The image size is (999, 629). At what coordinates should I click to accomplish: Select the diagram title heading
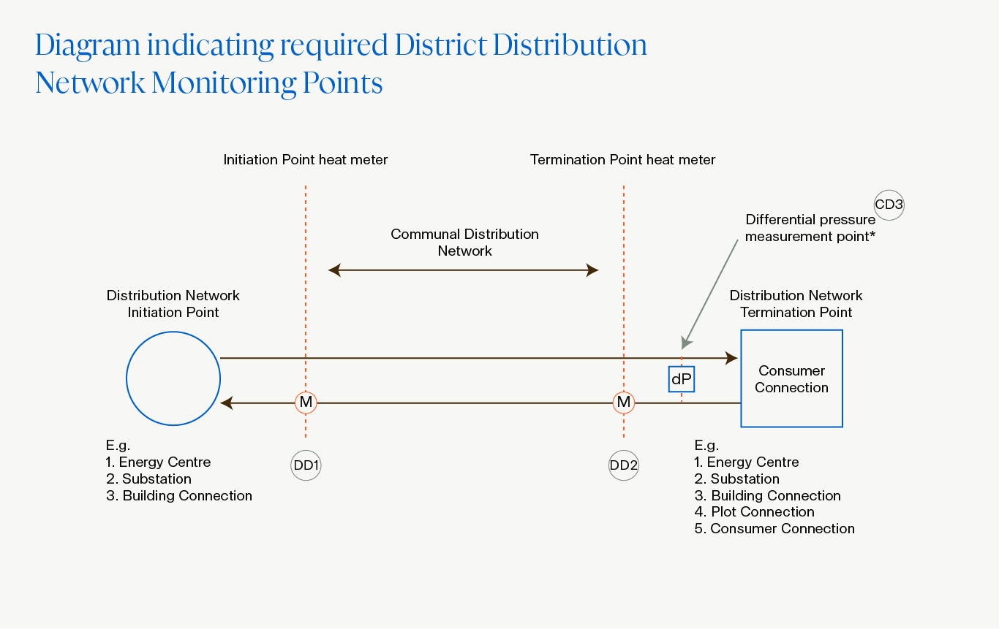coord(341,64)
